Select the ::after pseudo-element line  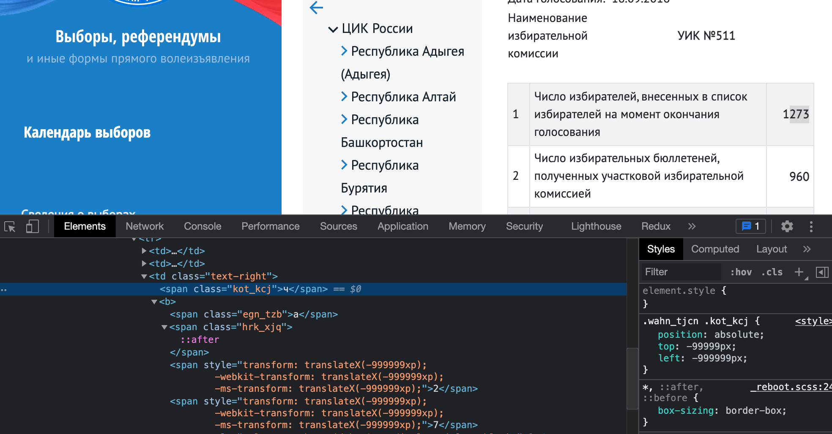click(x=200, y=340)
